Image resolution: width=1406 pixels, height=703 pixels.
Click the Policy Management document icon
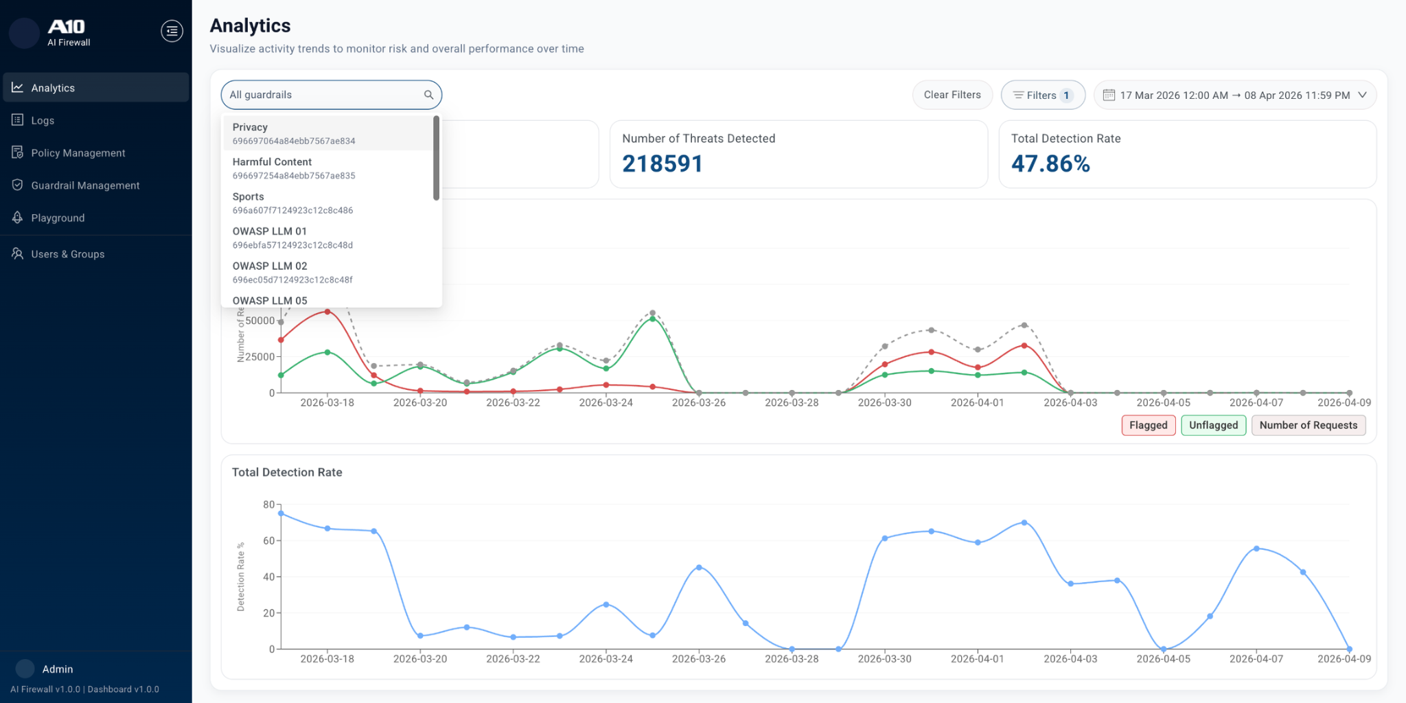click(x=18, y=152)
